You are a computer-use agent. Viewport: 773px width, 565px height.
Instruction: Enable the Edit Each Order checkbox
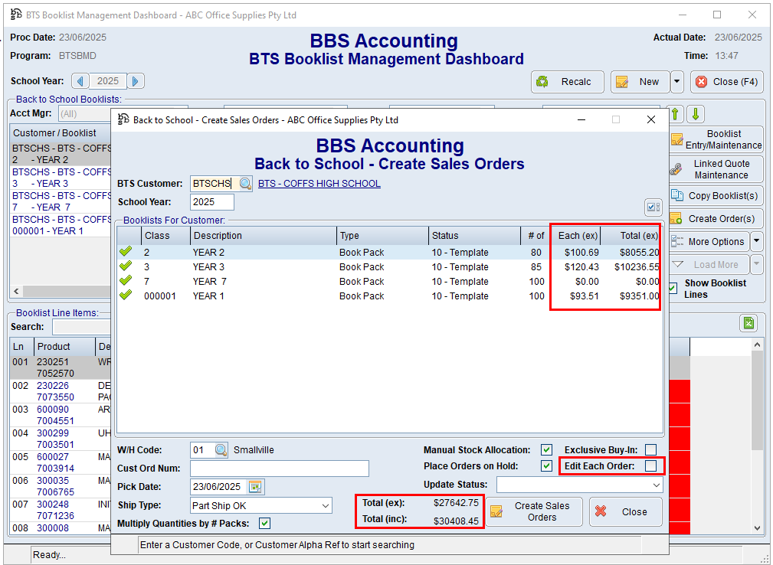point(650,465)
